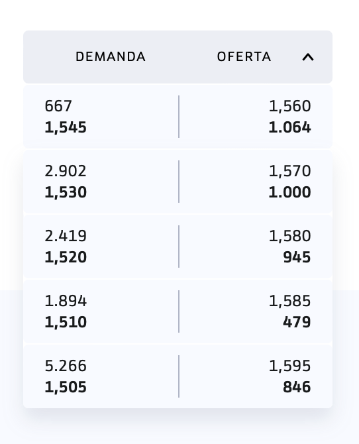Image resolution: width=359 pixels, height=444 pixels.
Task: Select the demand volume 1.894
Action: (66, 301)
